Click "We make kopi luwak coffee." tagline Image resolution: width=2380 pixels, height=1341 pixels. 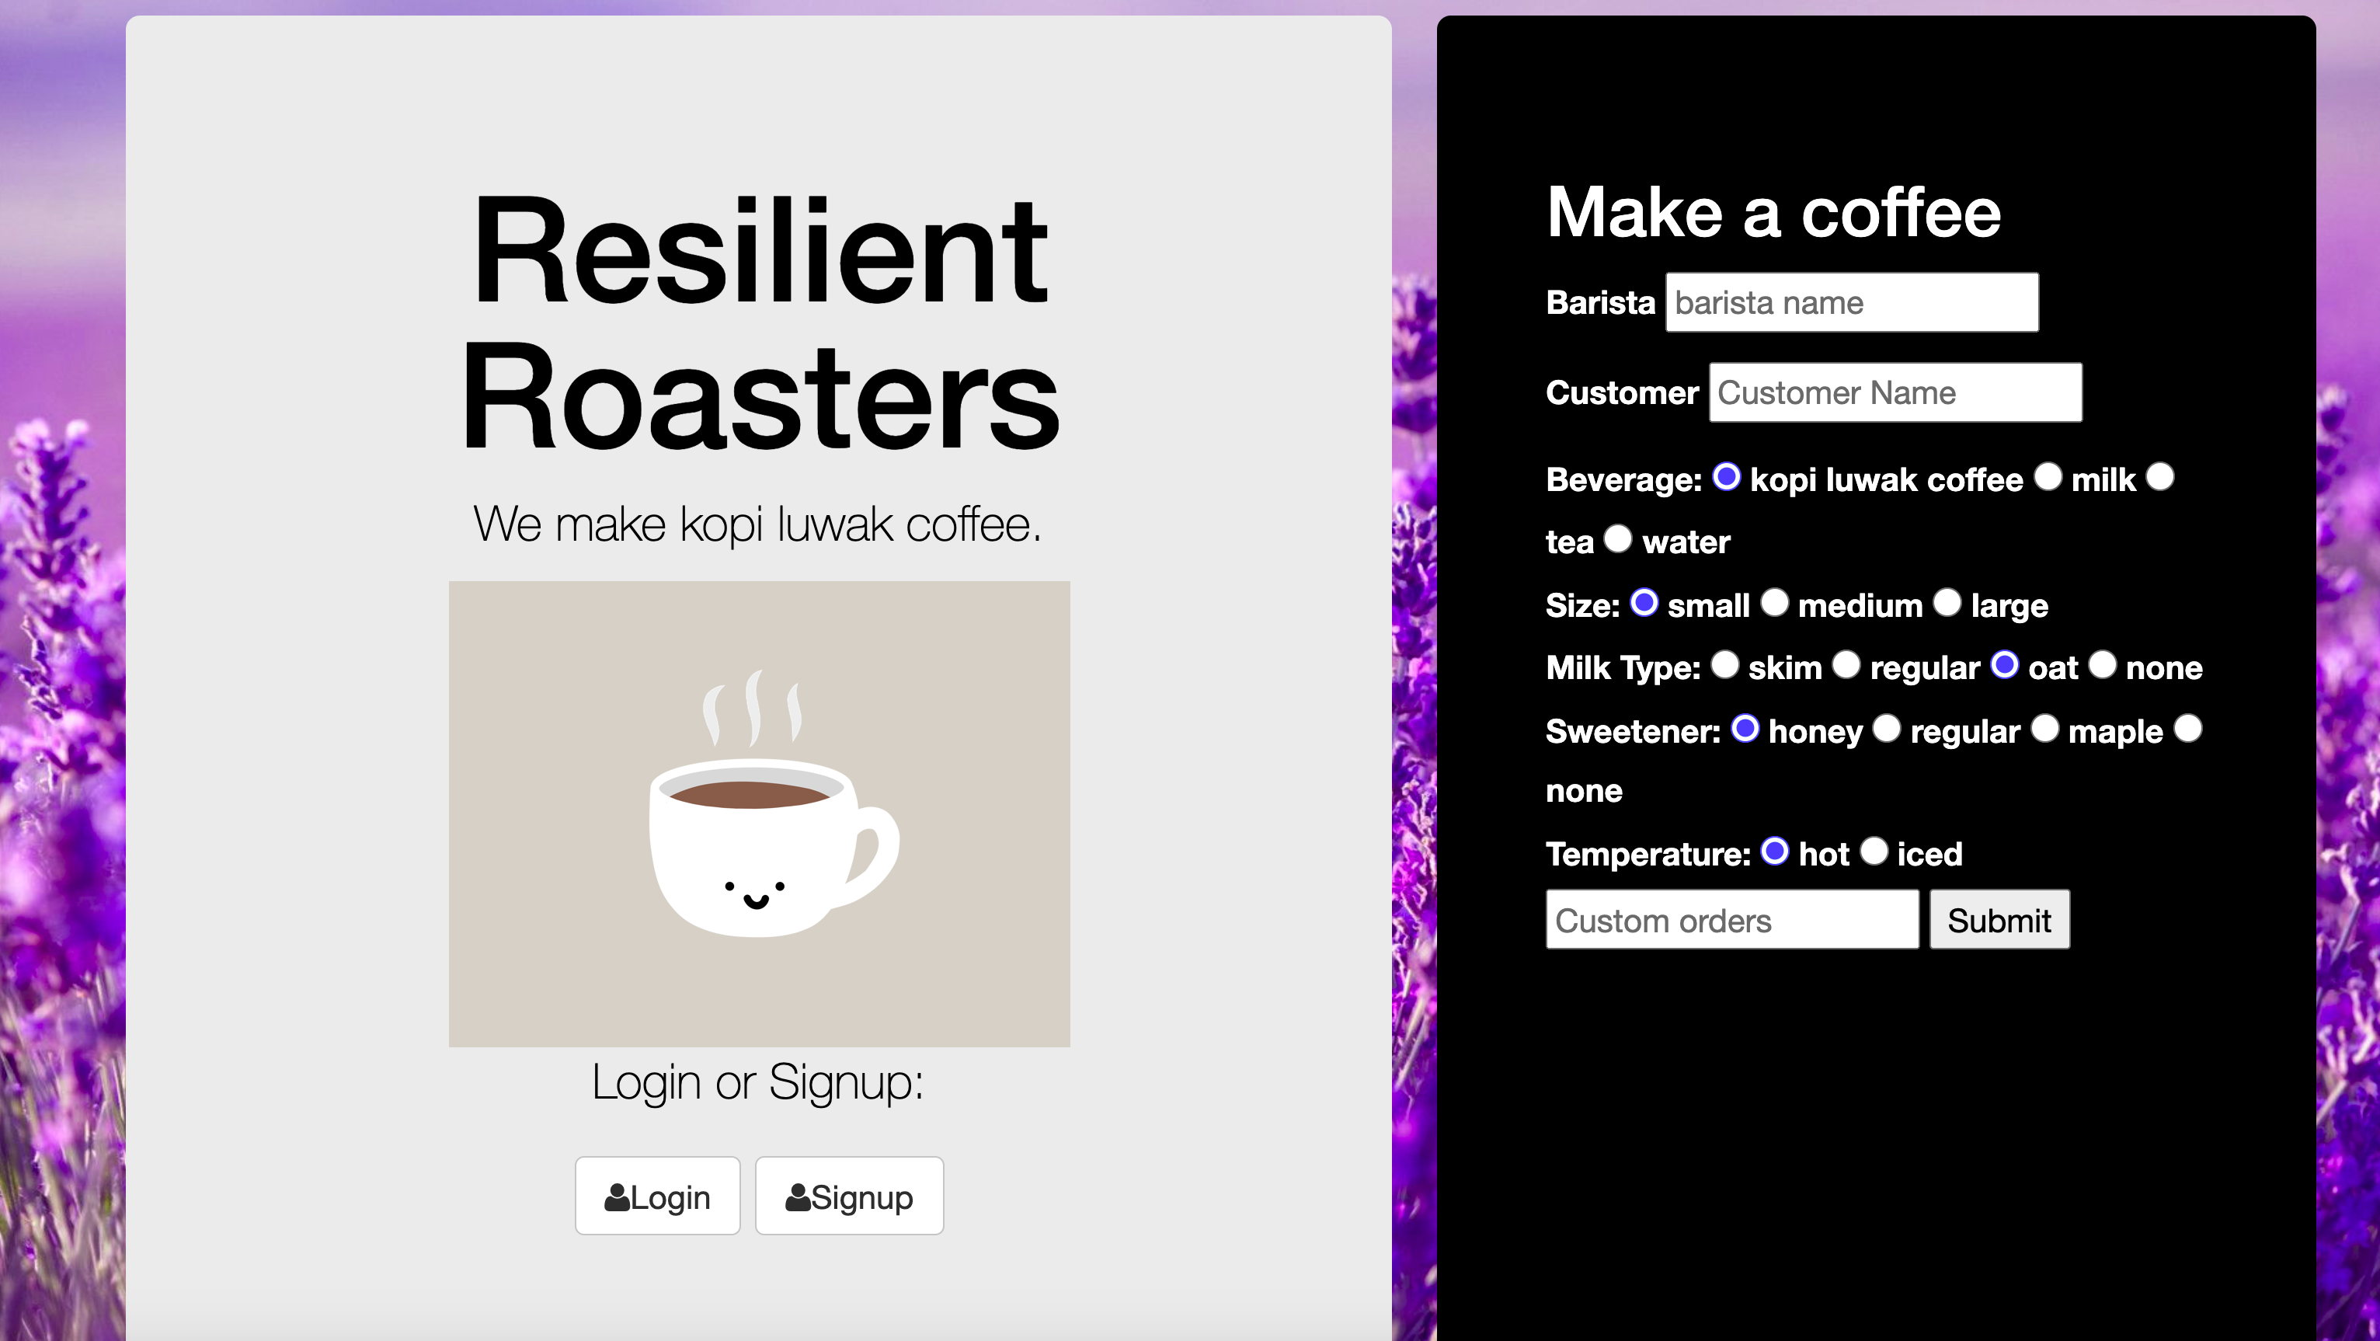(x=757, y=525)
